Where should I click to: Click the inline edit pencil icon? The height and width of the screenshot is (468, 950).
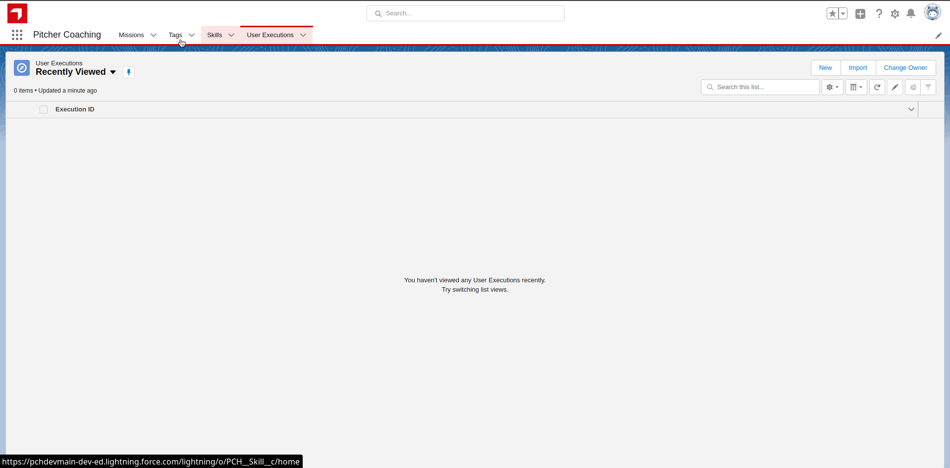coord(895,87)
